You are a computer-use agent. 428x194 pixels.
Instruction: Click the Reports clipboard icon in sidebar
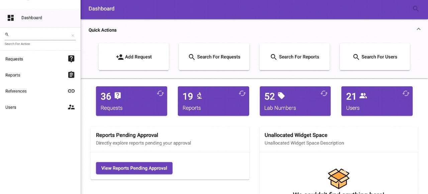tap(71, 75)
